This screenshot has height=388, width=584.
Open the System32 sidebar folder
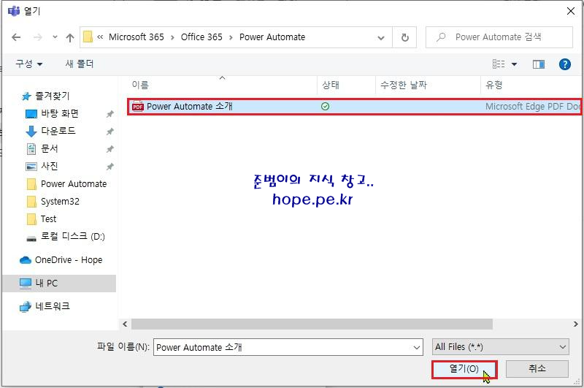pyautogui.click(x=60, y=202)
